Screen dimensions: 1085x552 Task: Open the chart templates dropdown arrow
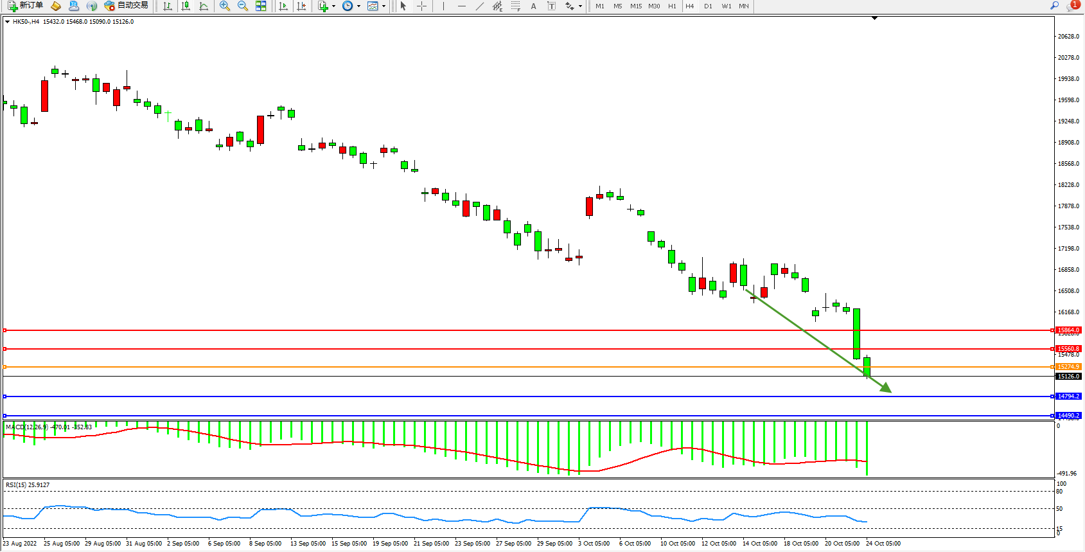point(384,6)
